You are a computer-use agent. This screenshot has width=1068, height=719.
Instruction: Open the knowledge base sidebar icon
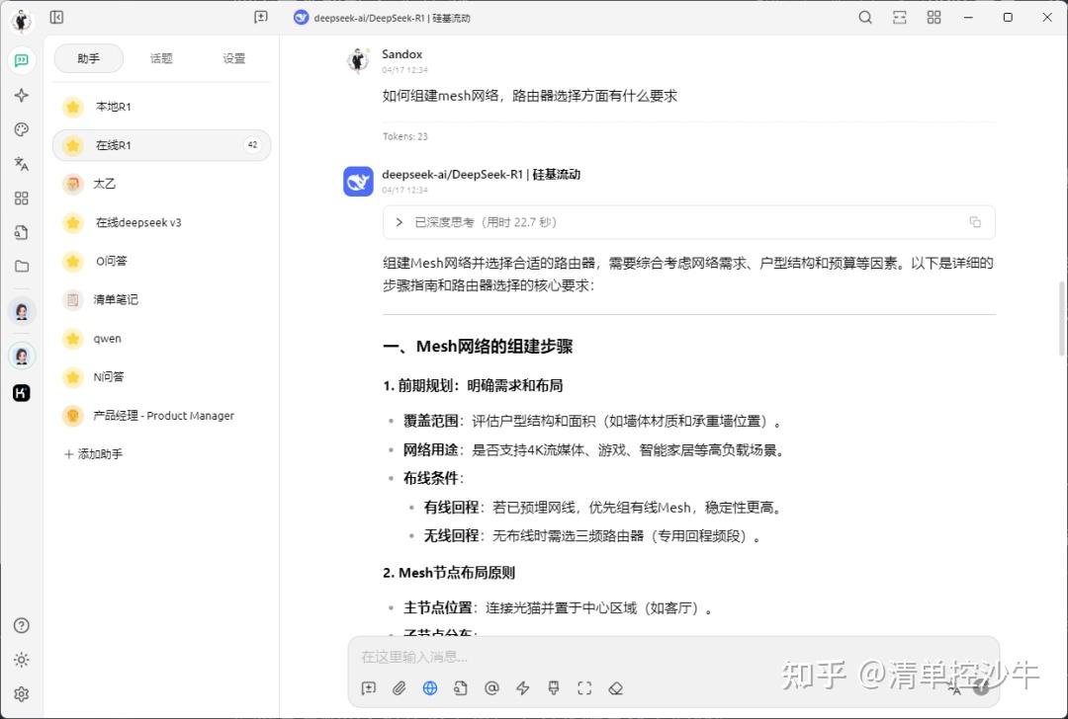point(22,232)
